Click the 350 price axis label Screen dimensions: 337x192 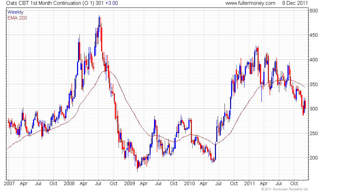(313, 84)
